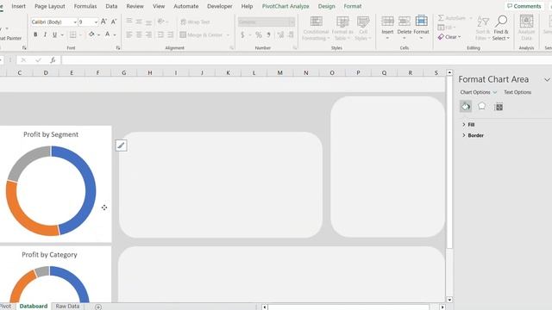Click vertical scrollbar down arrow
This screenshot has width=552, height=310.
point(449,300)
